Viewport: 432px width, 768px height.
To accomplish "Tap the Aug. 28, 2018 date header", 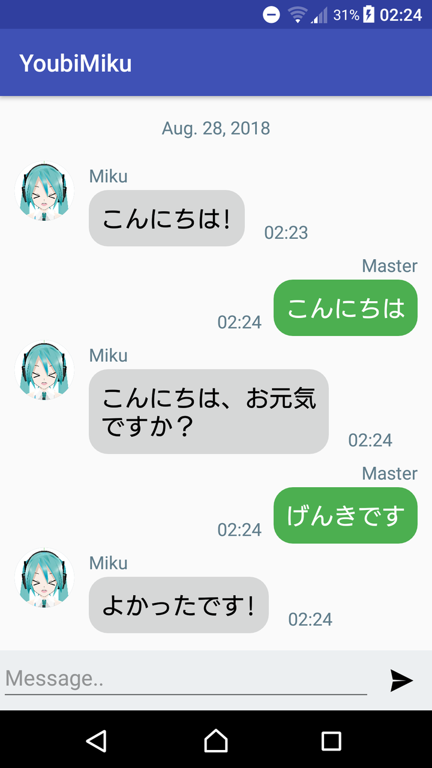I will [x=216, y=128].
